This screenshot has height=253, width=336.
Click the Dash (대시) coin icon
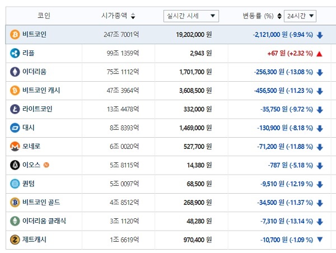tap(15, 128)
